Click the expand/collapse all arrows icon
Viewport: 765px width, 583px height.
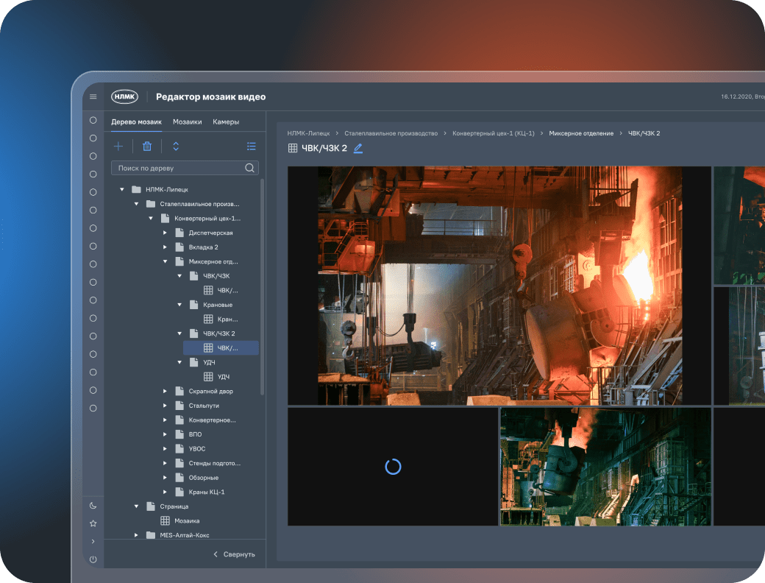tap(176, 146)
